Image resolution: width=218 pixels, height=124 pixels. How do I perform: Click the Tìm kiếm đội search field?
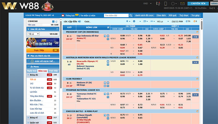pyautogui.click(x=116, y=15)
